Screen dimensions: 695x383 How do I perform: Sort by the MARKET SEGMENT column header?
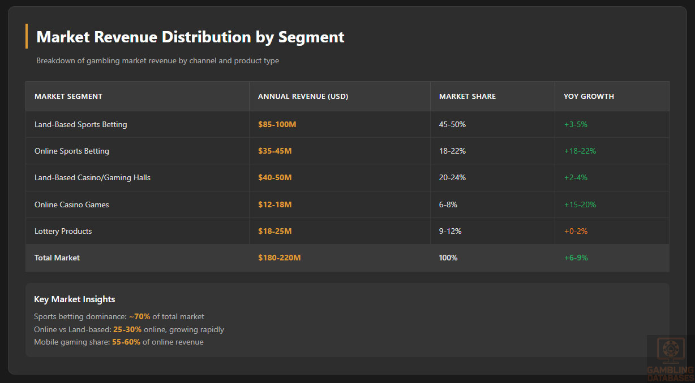(68, 96)
